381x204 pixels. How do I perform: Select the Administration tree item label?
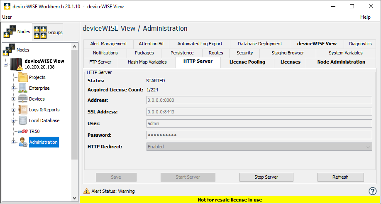pos(44,142)
